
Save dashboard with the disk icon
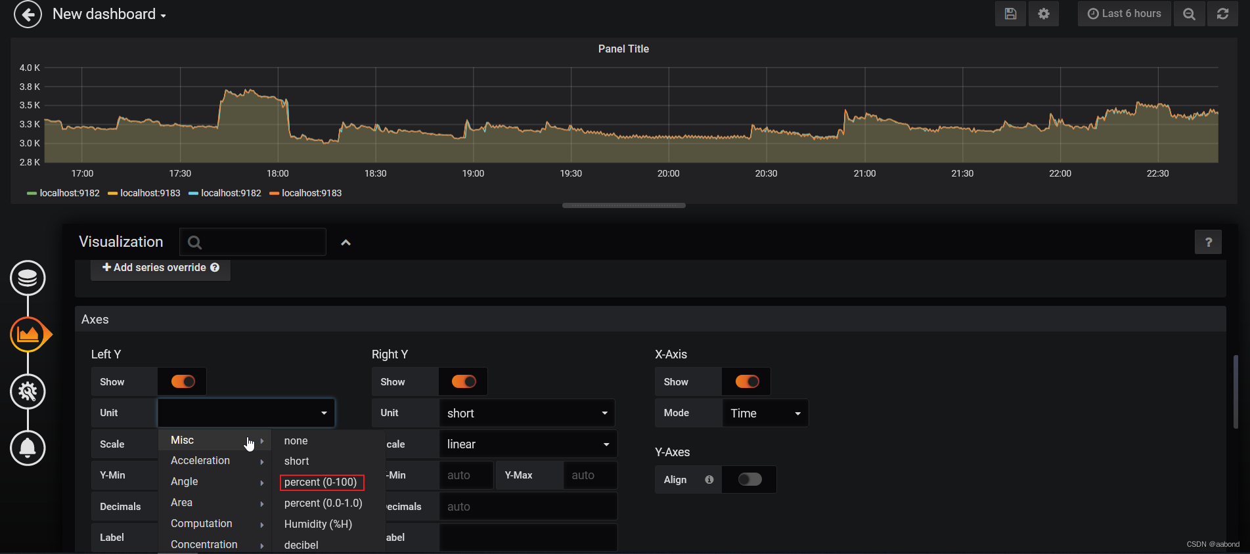[x=1010, y=14]
